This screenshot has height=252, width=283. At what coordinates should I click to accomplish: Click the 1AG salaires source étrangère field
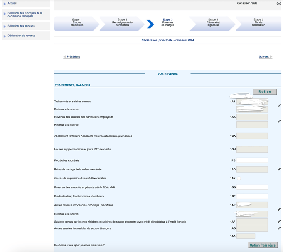(252, 228)
